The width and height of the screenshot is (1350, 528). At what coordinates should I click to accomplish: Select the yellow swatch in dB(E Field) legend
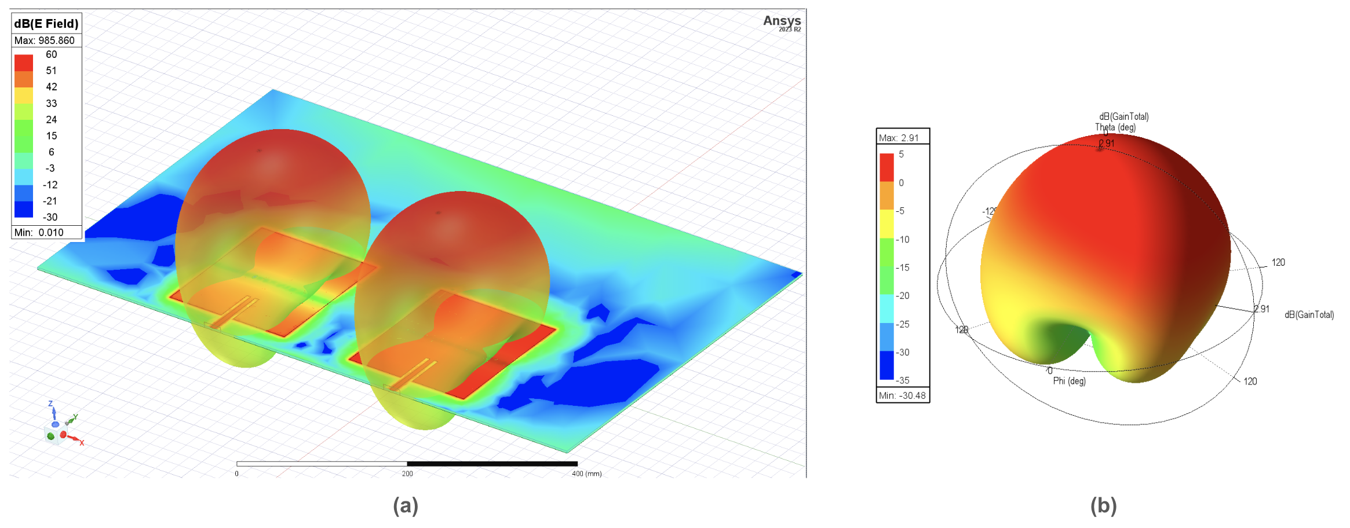pos(24,96)
